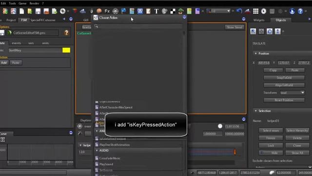This screenshot has height=176, width=312.
Task: Click the Position X value field
Action: (264, 63)
